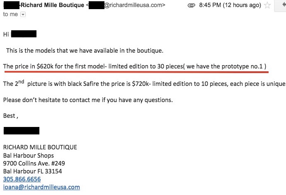Click the $720k black Safire sentence
The width and height of the screenshot is (286, 195).
pos(144,84)
